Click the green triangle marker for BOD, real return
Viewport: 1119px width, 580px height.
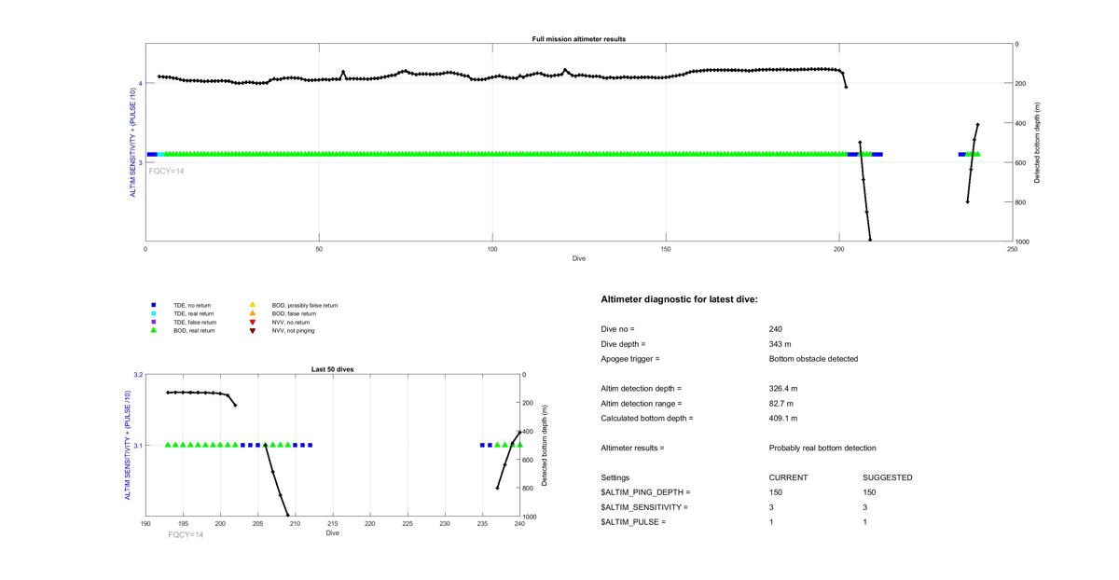[x=153, y=330]
